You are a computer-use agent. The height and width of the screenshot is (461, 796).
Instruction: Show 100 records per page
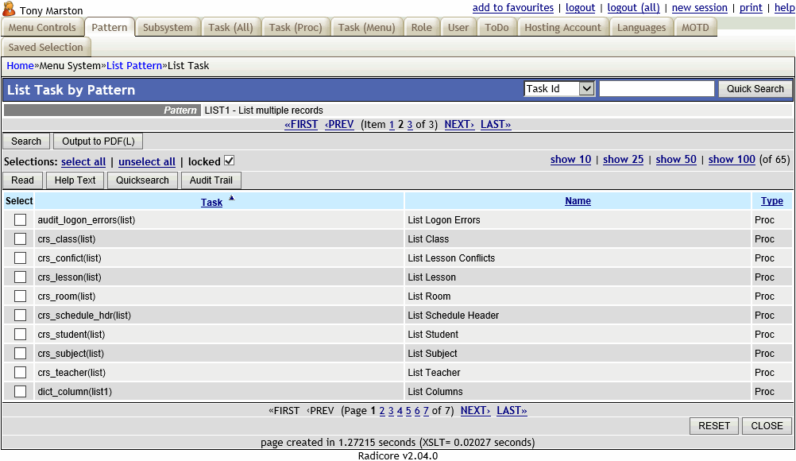731,159
